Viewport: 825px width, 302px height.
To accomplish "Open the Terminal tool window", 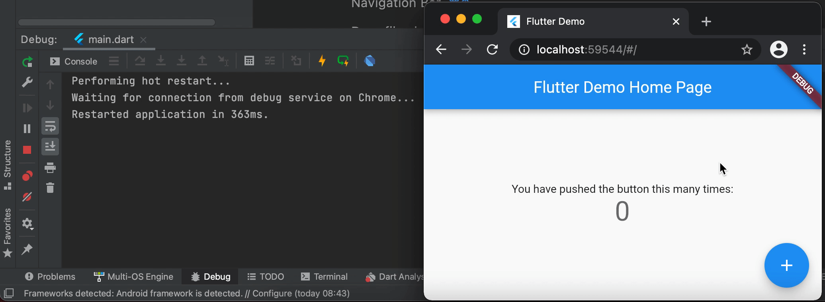I will click(x=324, y=277).
